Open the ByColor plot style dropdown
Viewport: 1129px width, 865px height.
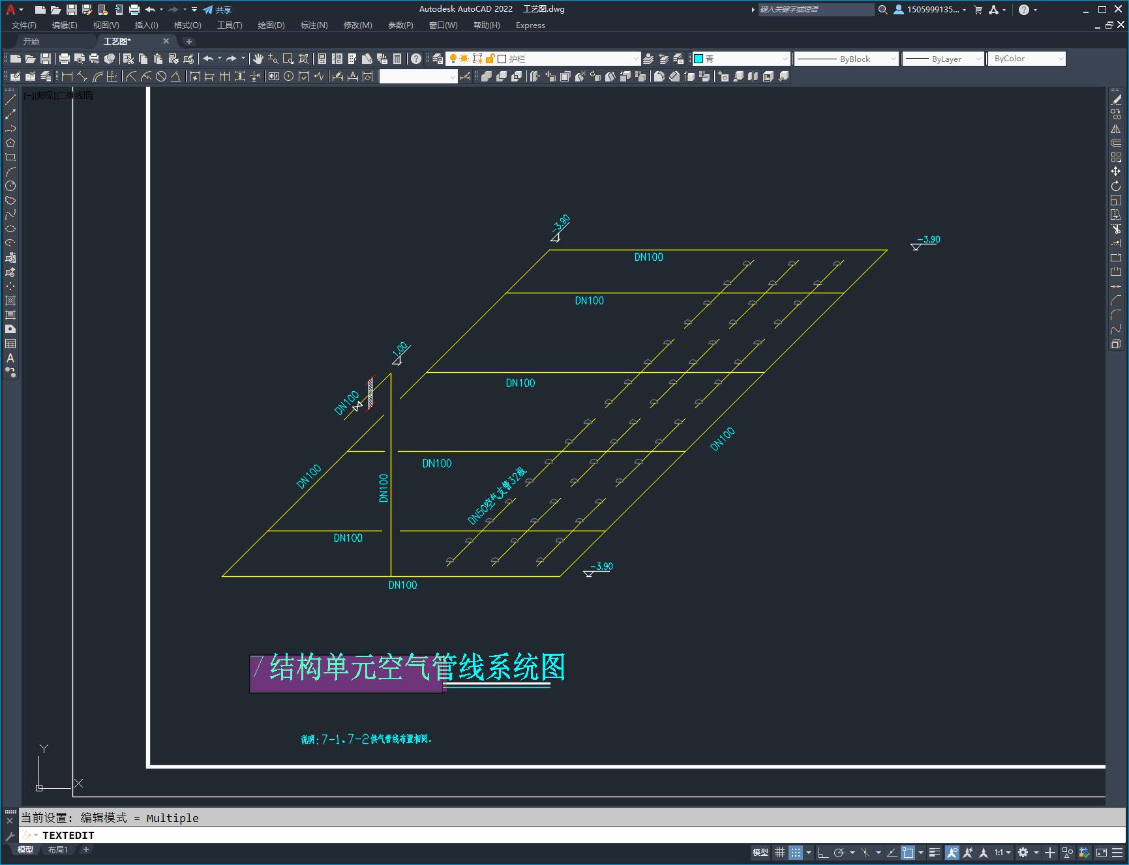(1027, 59)
